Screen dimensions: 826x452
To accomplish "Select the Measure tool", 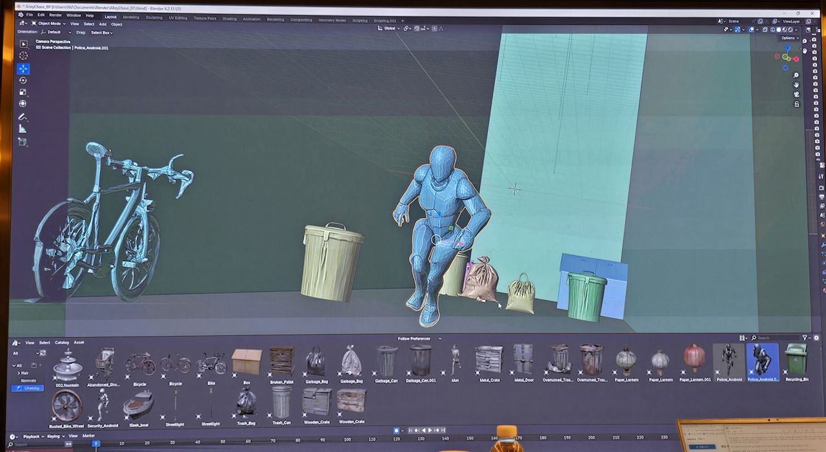I will (23, 129).
